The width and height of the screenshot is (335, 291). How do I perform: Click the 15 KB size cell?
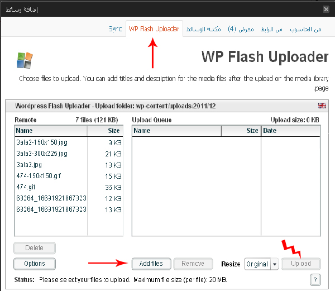113,176
